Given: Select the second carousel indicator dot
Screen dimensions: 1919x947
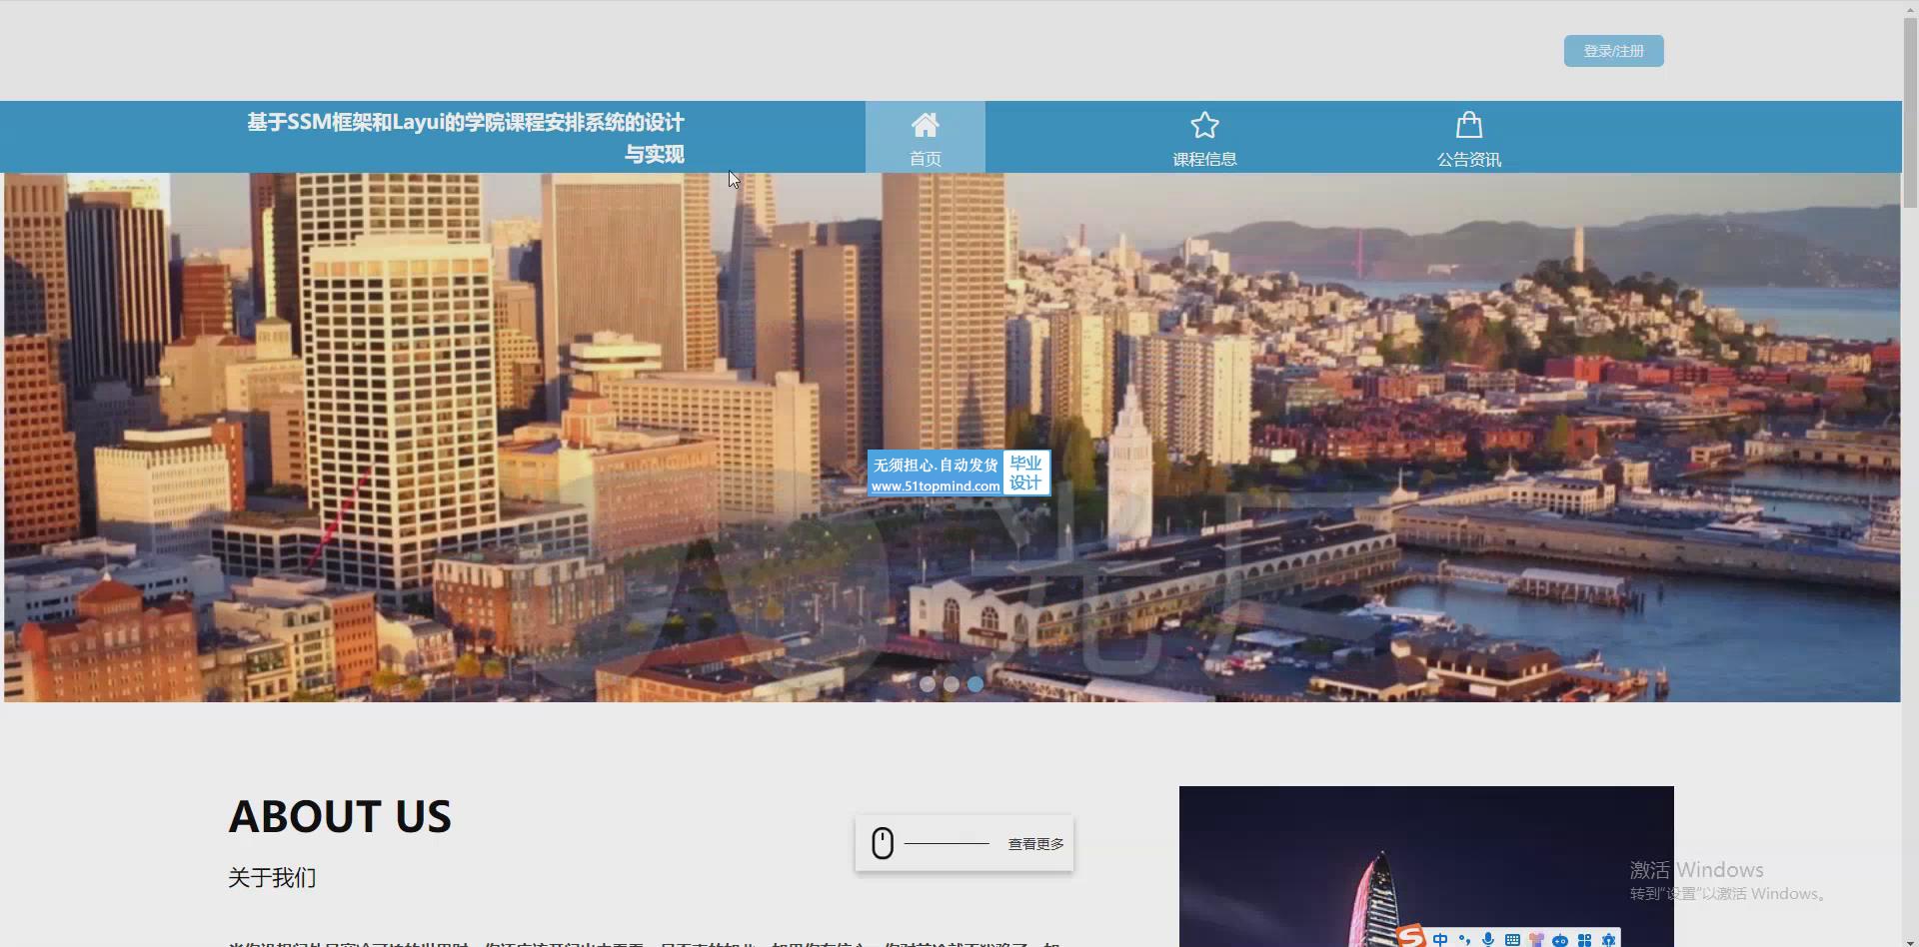Looking at the screenshot, I should click(952, 684).
